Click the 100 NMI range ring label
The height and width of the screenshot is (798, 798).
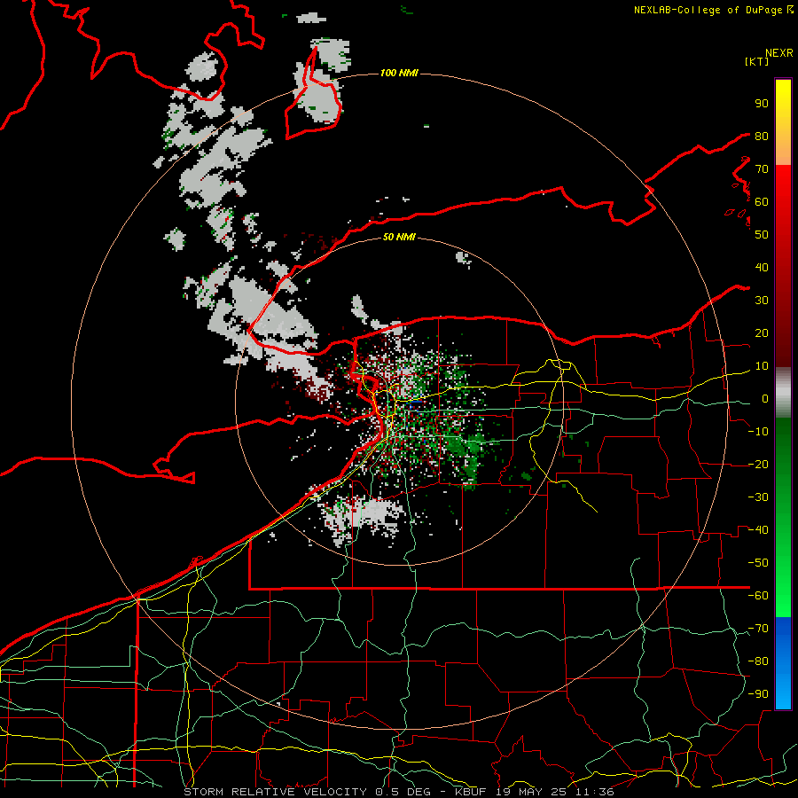[x=399, y=74]
